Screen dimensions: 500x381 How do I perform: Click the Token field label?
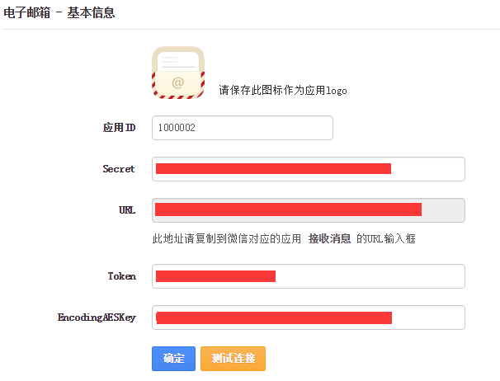click(121, 276)
